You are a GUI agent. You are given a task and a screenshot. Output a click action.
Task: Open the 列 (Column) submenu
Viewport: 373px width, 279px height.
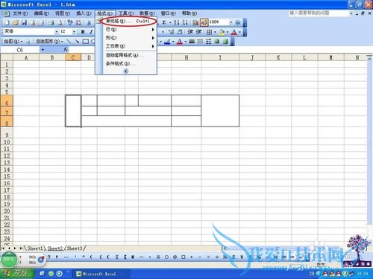click(x=130, y=38)
